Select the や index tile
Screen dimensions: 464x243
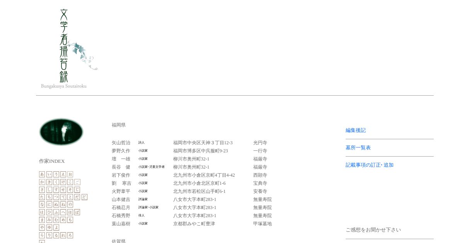click(42, 228)
